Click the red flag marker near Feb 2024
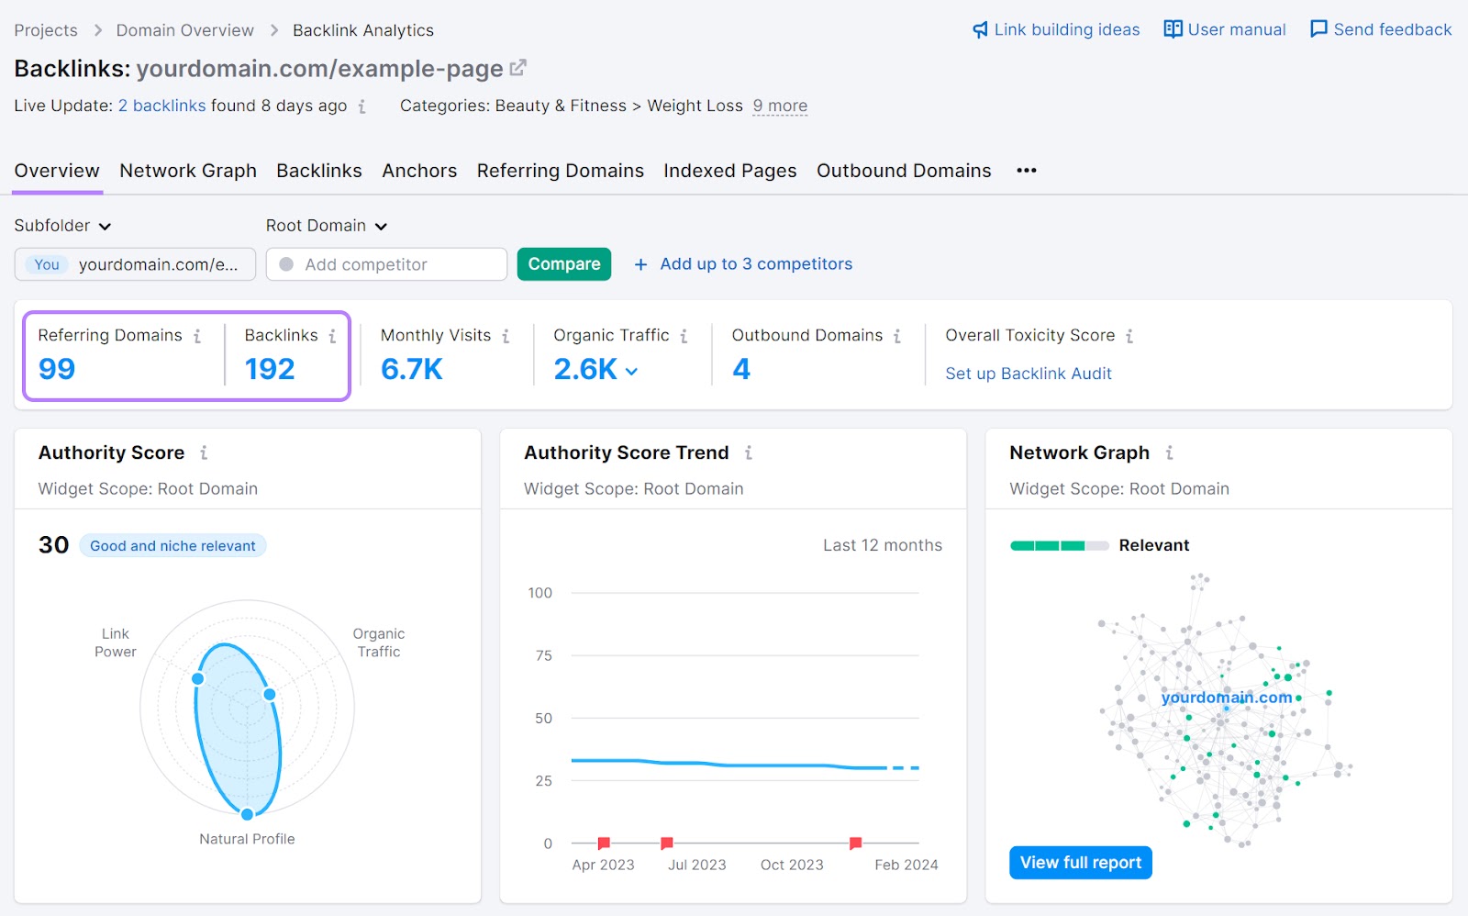The image size is (1468, 916). pyautogui.click(x=855, y=843)
